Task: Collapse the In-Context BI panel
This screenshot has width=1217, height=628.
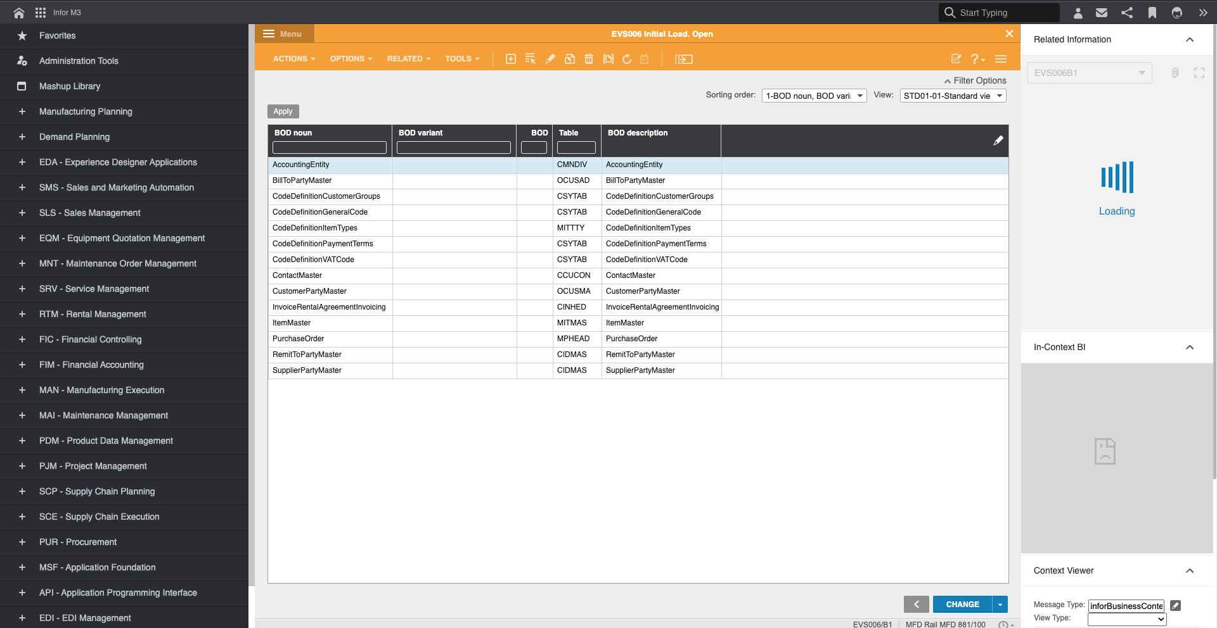Action: point(1190,347)
